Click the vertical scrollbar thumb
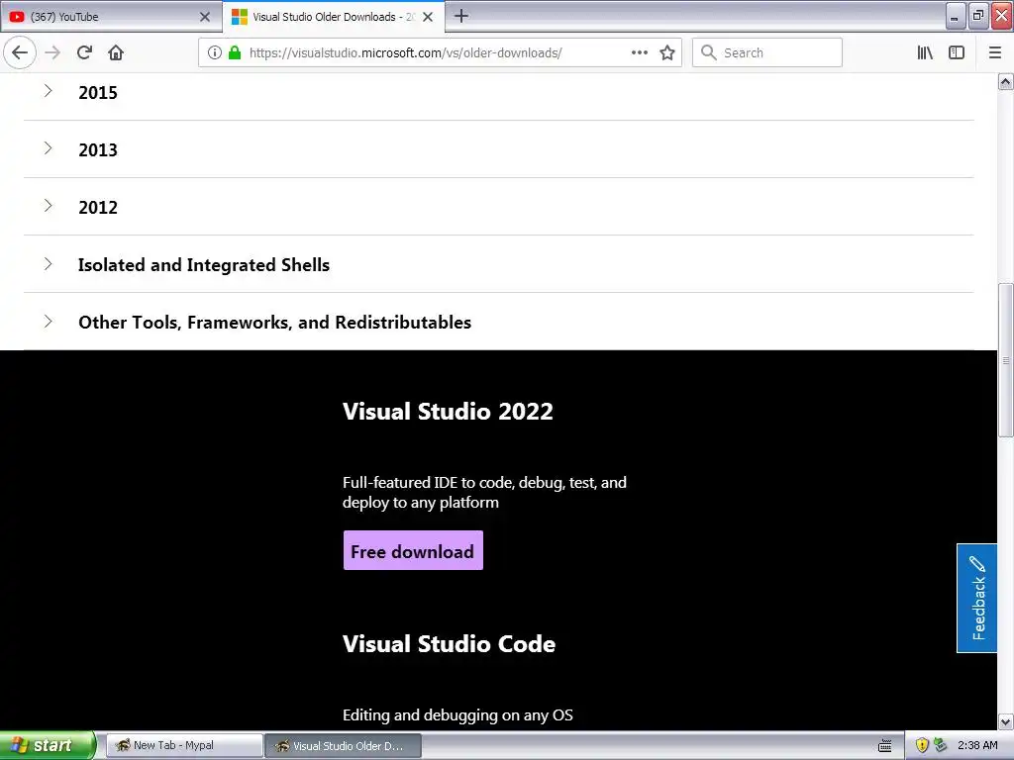The height and width of the screenshot is (760, 1014). coord(1005,360)
